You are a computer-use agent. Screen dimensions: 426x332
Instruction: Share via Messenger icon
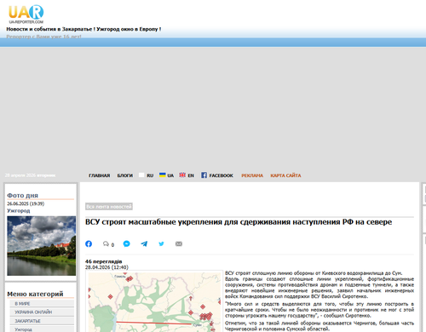(x=127, y=243)
